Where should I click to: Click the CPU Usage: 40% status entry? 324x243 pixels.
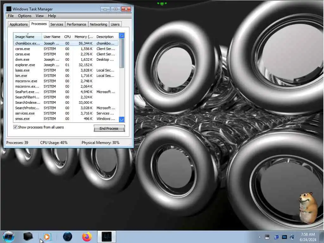point(54,143)
